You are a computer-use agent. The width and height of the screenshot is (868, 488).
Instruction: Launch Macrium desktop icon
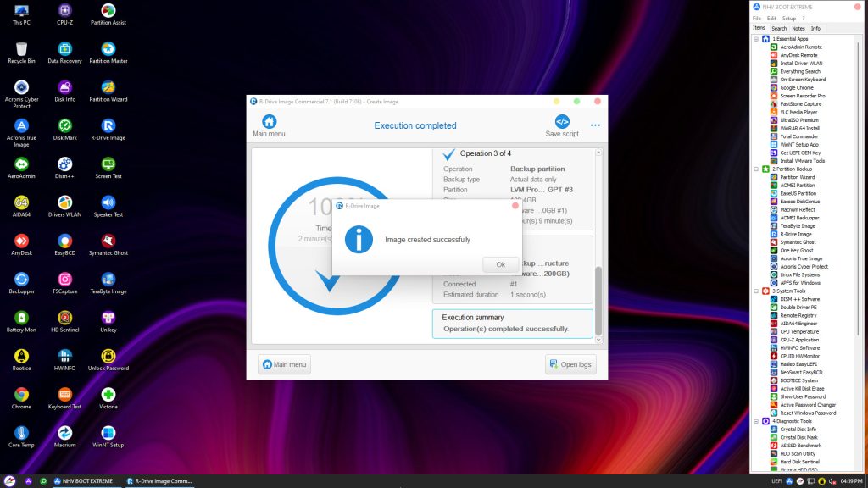click(64, 436)
